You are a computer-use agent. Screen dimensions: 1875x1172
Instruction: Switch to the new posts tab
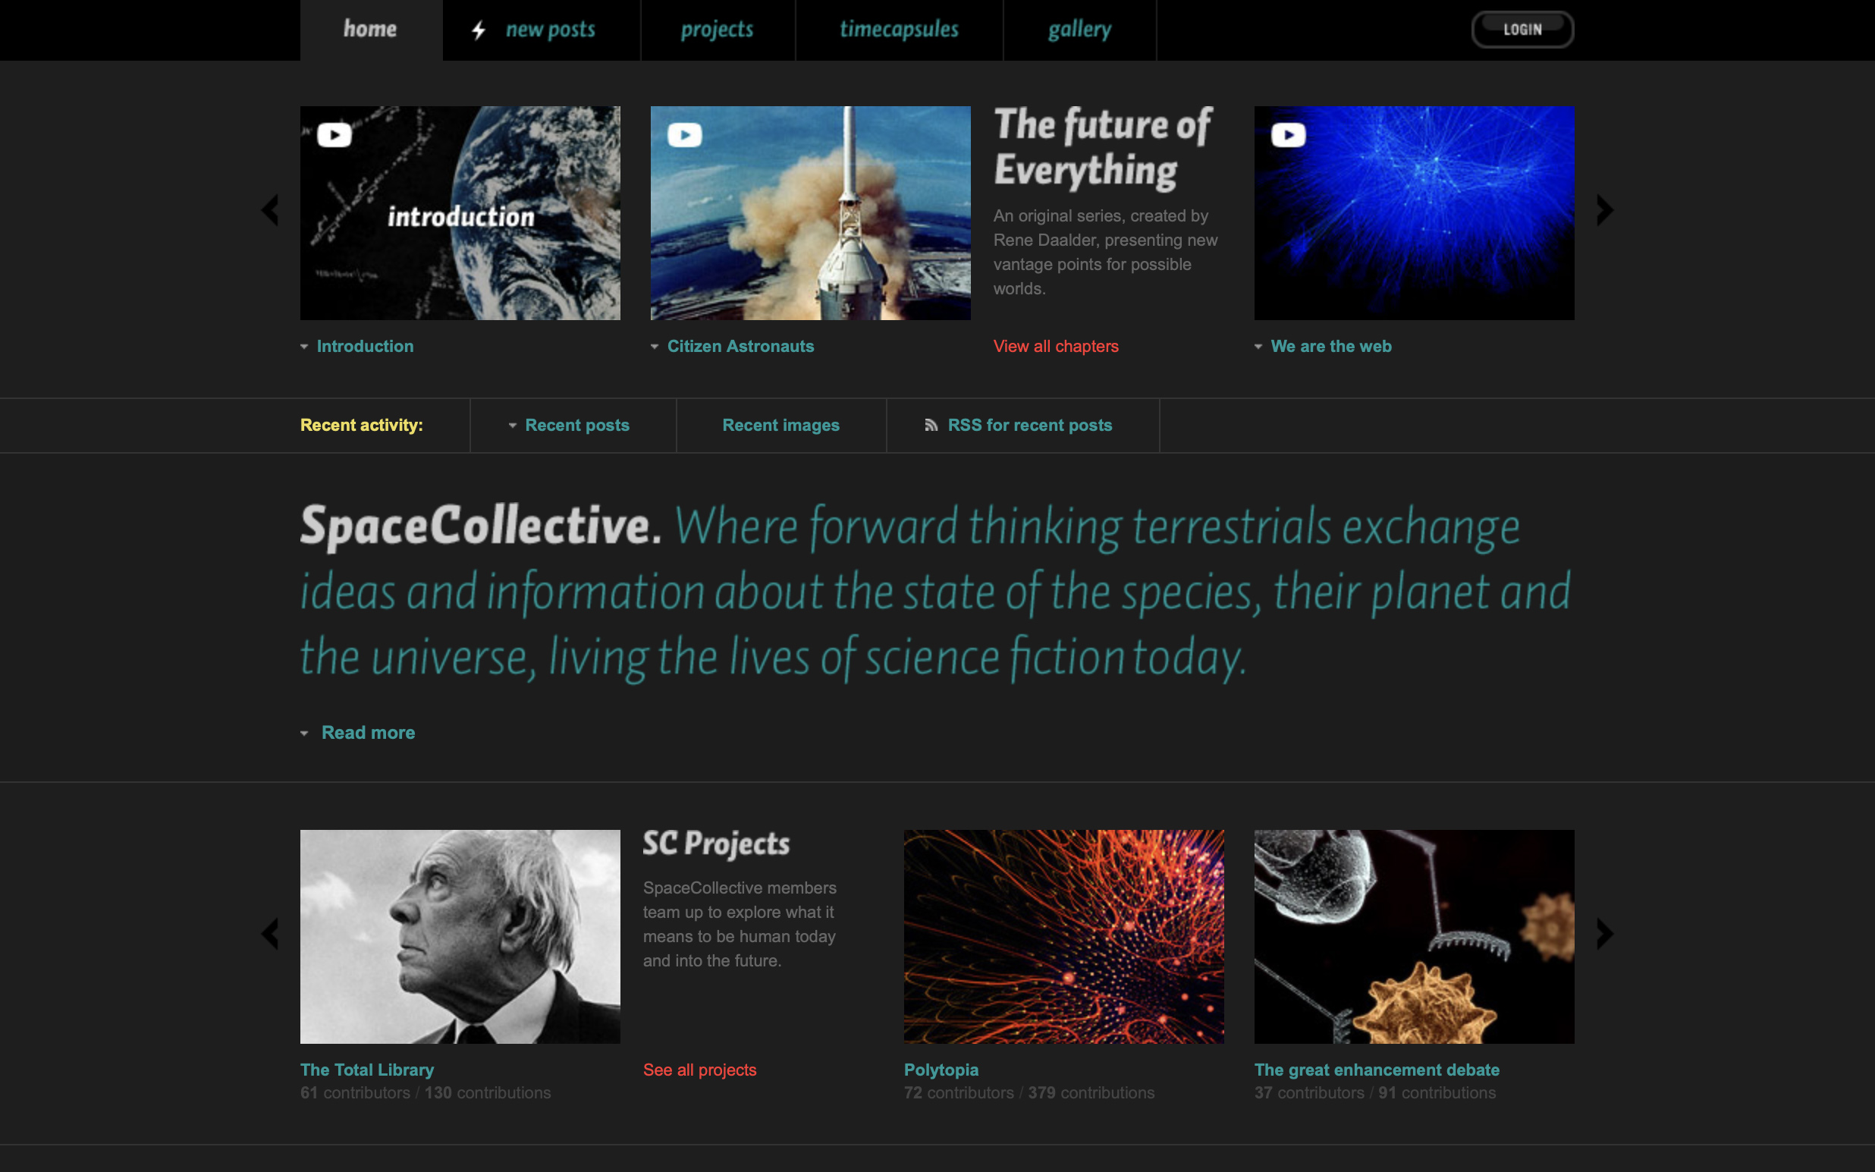pos(542,30)
